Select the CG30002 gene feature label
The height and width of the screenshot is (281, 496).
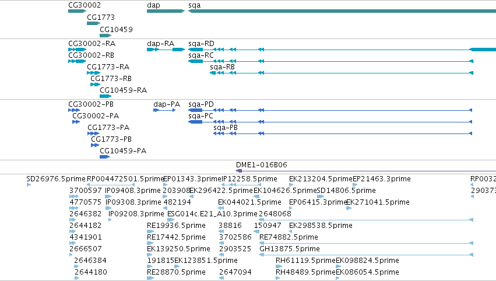coord(85,5)
